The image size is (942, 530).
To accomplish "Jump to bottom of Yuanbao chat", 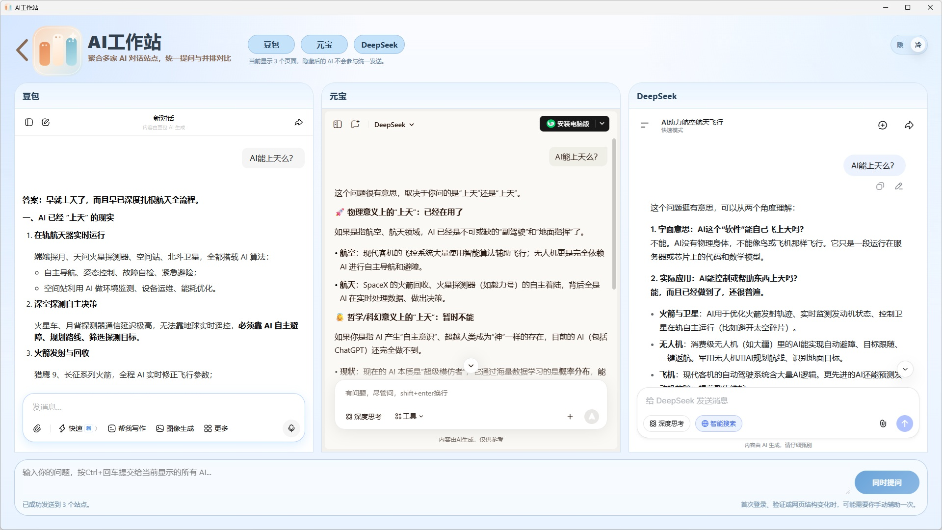I will tap(471, 366).
